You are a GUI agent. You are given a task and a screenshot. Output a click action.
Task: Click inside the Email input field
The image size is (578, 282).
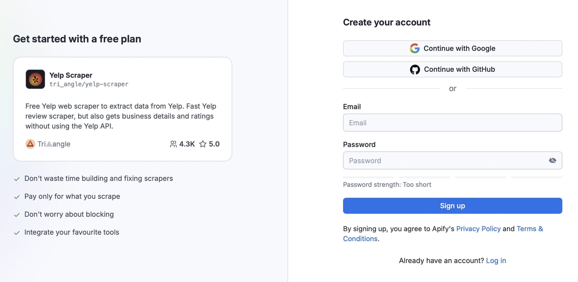click(452, 123)
